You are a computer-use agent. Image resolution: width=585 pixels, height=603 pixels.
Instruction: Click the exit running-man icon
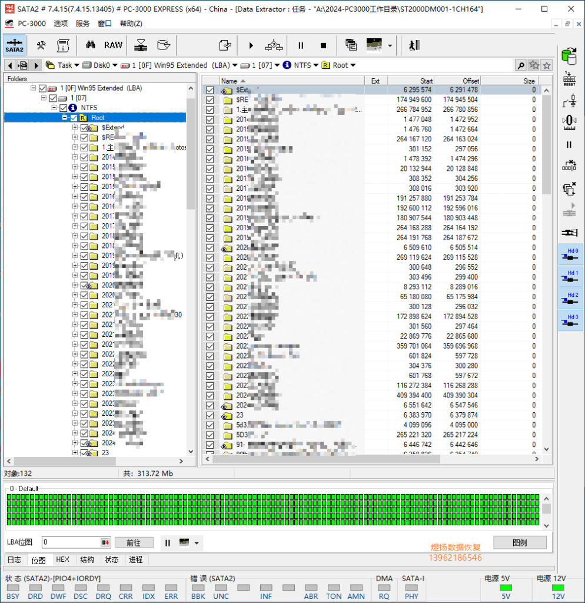(x=414, y=45)
